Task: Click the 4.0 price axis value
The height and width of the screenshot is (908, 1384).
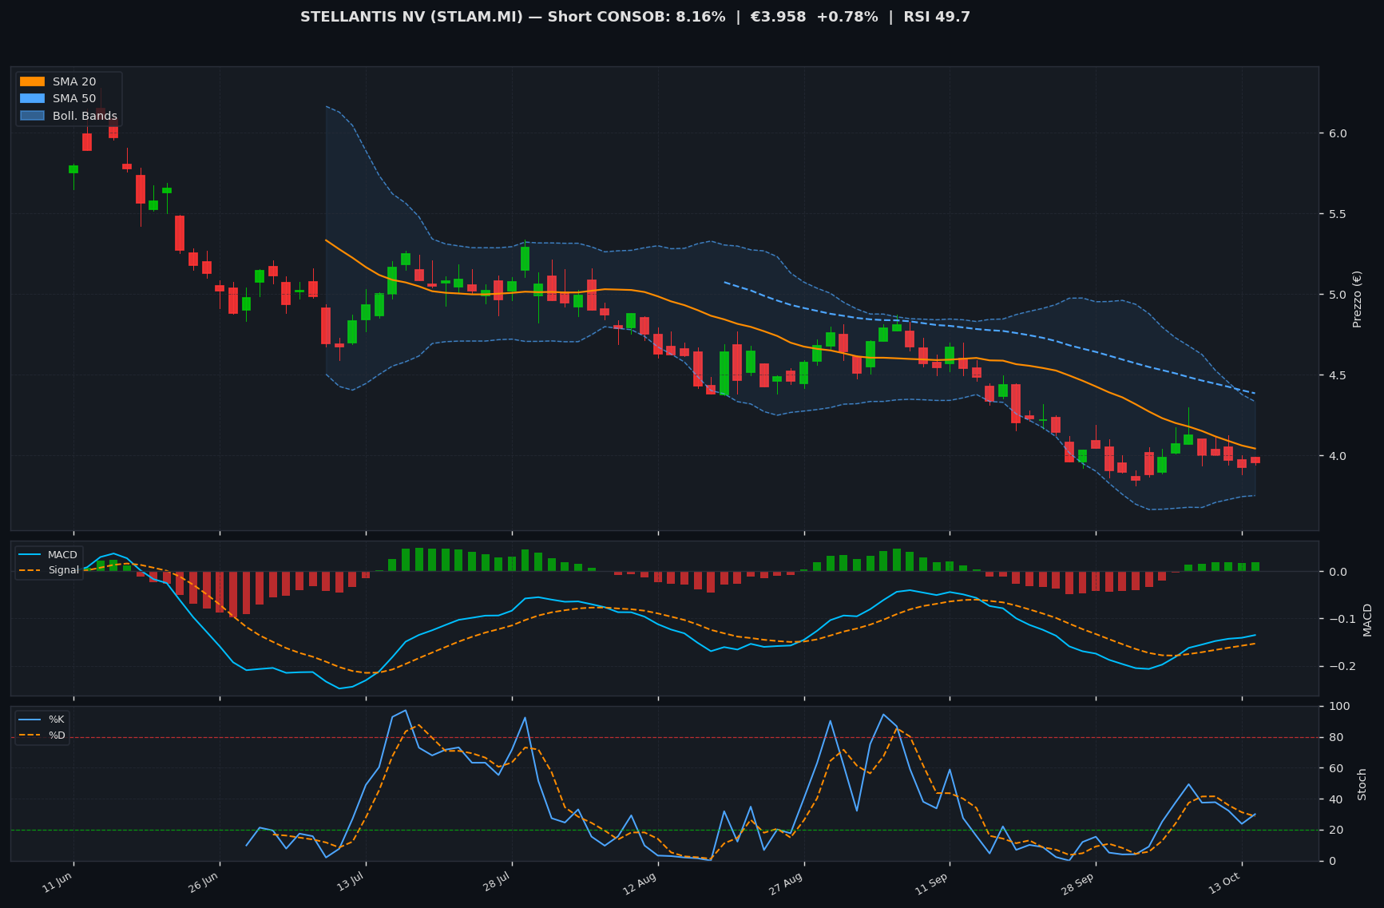Action: [x=1339, y=456]
